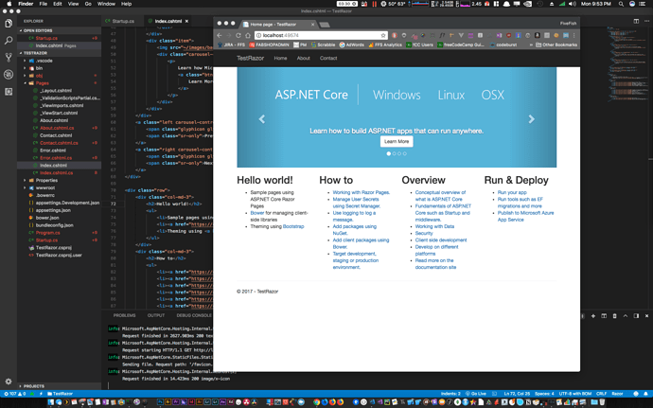Open the Debug Console panel tab
Image resolution: width=653 pixels, height=408 pixels.
pos(194,315)
